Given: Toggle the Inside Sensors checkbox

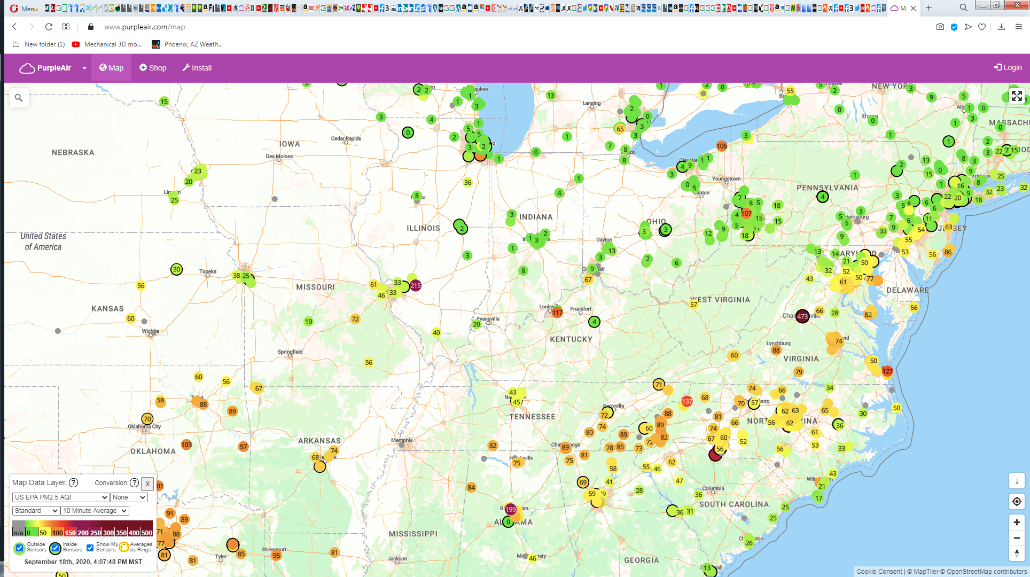Looking at the screenshot, I should pos(56,548).
